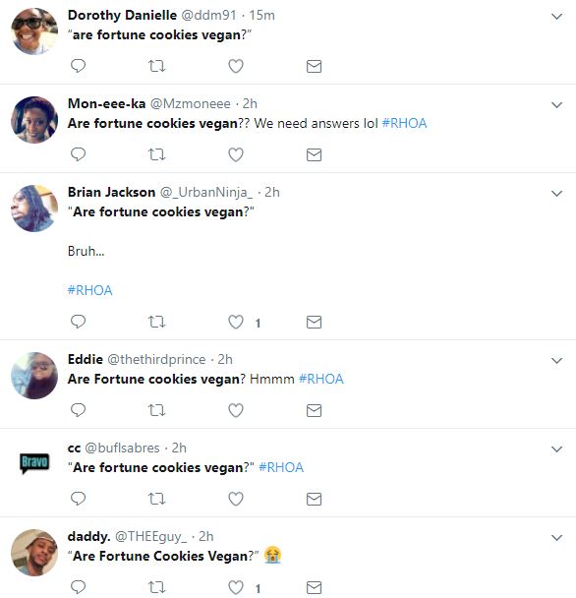Screen dimensions: 576x598
Task: Retweet Mon-eee-ka's fortune cookies tweet
Action: coord(156,154)
